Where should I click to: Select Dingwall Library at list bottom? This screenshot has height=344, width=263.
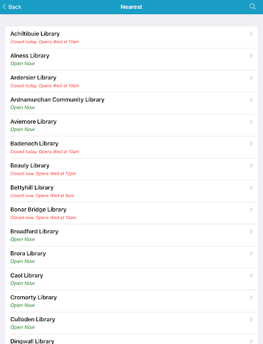point(131,339)
